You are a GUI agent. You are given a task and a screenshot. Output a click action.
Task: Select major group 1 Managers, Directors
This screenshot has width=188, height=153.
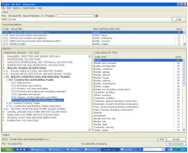(33, 57)
